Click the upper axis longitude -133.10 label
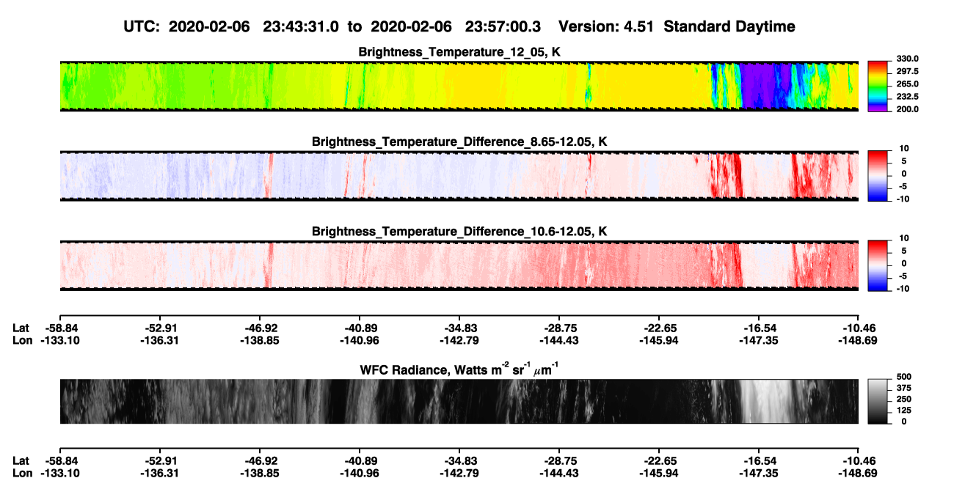This screenshot has height=489, width=954. click(59, 339)
